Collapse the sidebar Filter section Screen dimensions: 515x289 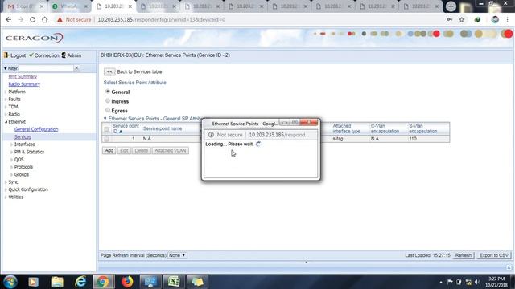tap(6, 68)
